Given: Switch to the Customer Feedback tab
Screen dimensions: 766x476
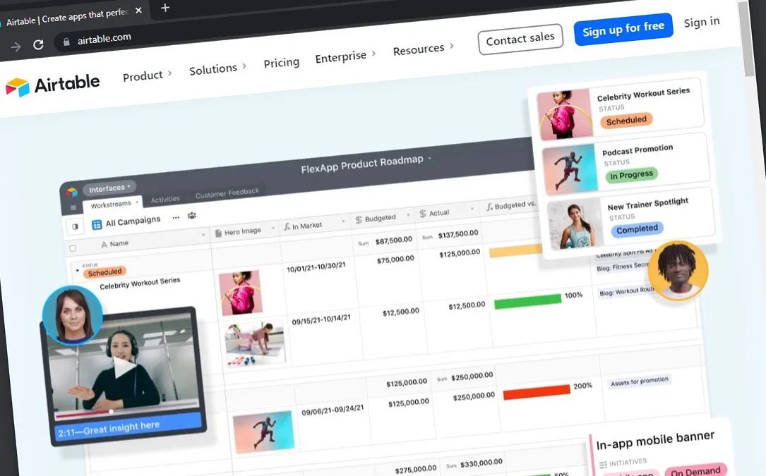Looking at the screenshot, I should click(x=227, y=193).
